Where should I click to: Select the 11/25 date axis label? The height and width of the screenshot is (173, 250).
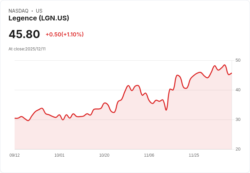pos(194,155)
